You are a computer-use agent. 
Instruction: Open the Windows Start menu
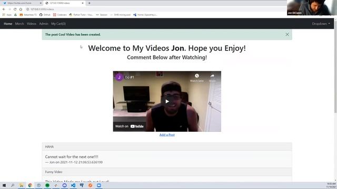click(x=4, y=185)
